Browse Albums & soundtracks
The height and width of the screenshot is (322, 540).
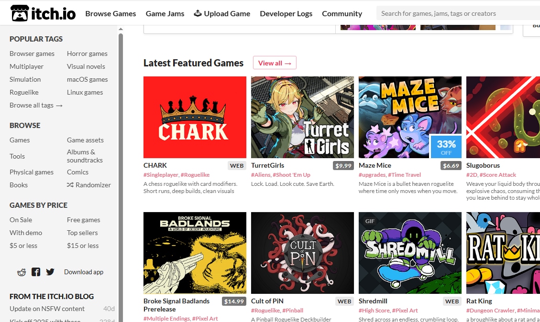click(x=85, y=156)
